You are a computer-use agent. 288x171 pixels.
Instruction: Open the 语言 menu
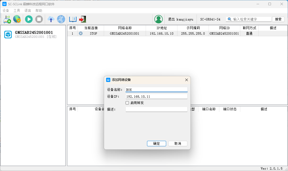(28, 11)
